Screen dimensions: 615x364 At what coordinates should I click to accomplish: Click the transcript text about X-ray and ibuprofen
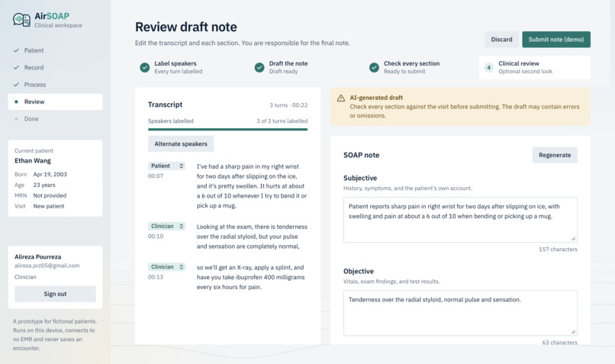point(250,277)
